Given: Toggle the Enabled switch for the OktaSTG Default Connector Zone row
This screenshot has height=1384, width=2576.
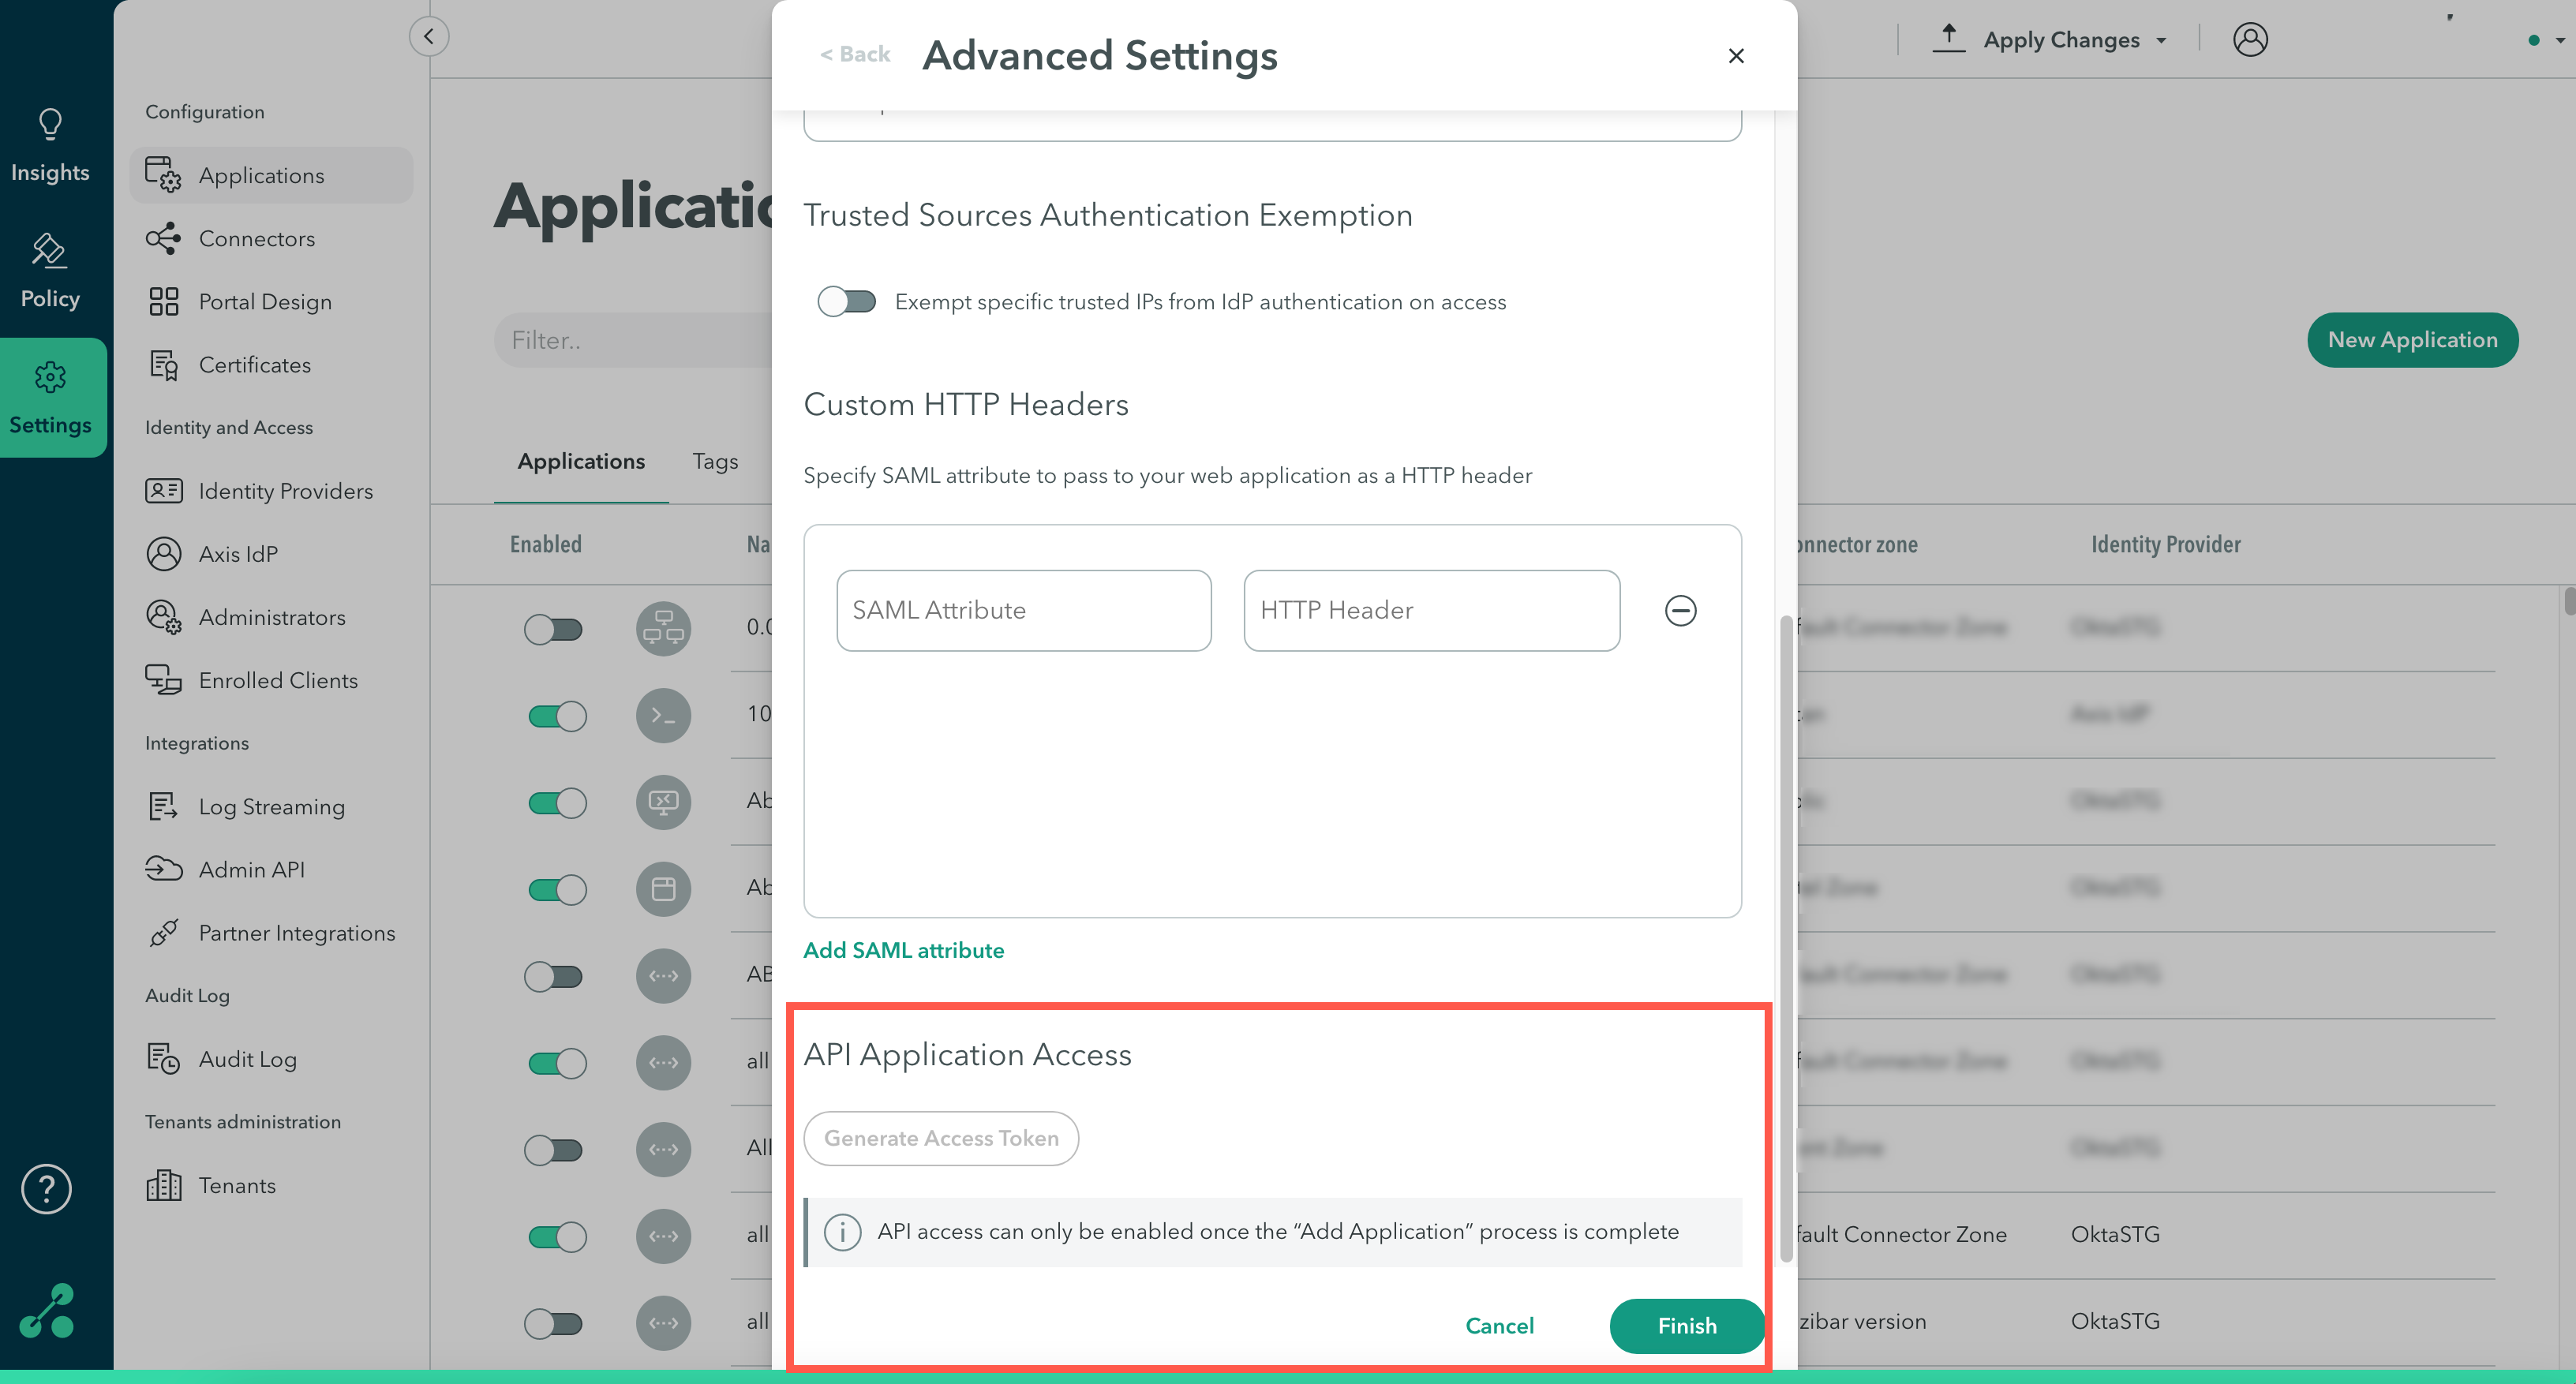Looking at the screenshot, I should click(x=557, y=1236).
